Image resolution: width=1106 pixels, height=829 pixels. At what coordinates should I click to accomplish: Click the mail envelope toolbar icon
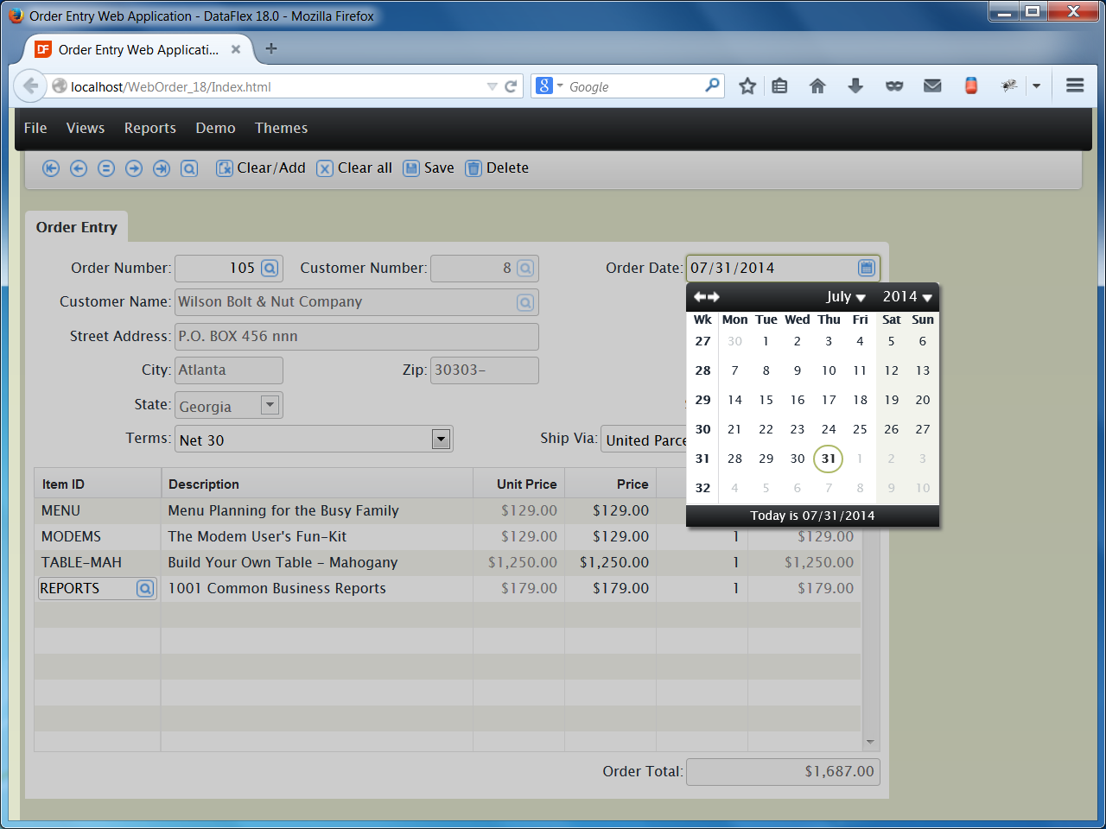point(932,85)
